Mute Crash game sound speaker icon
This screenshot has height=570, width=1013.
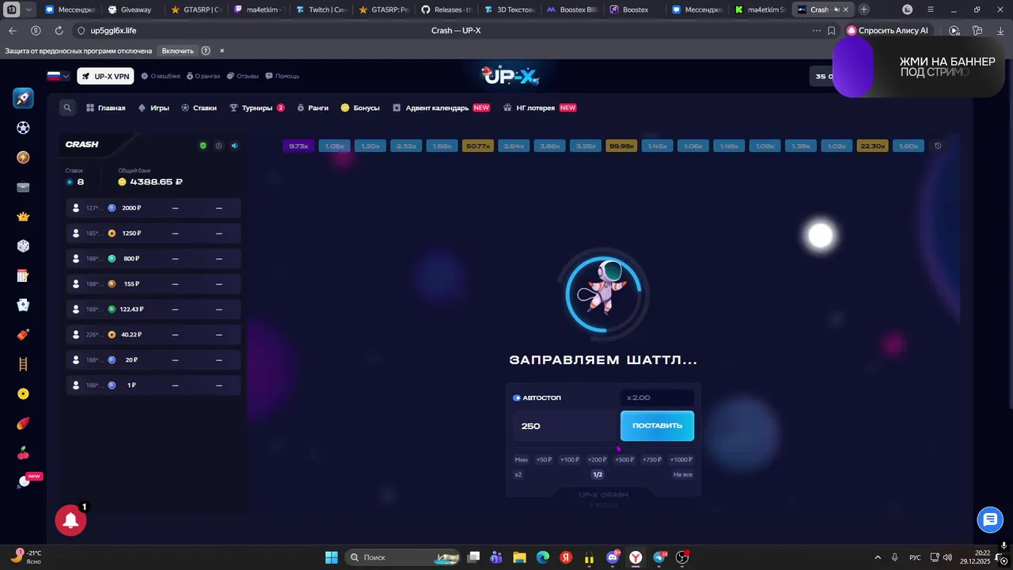point(234,146)
